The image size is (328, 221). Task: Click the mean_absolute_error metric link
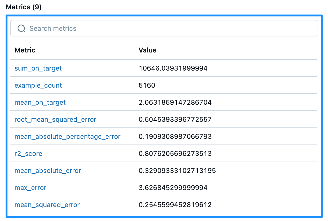[48, 171]
